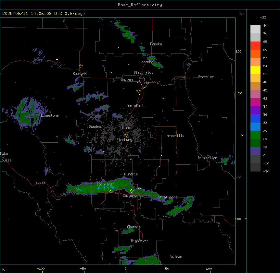The height and width of the screenshot is (273, 280).
Task: Select the light gray 70-80 dBZ swatch
Action: [x=255, y=30]
